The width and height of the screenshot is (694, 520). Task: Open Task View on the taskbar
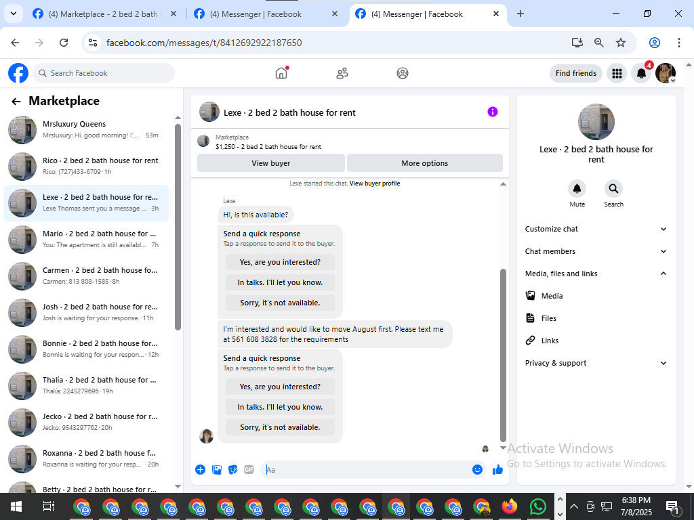[x=48, y=506]
